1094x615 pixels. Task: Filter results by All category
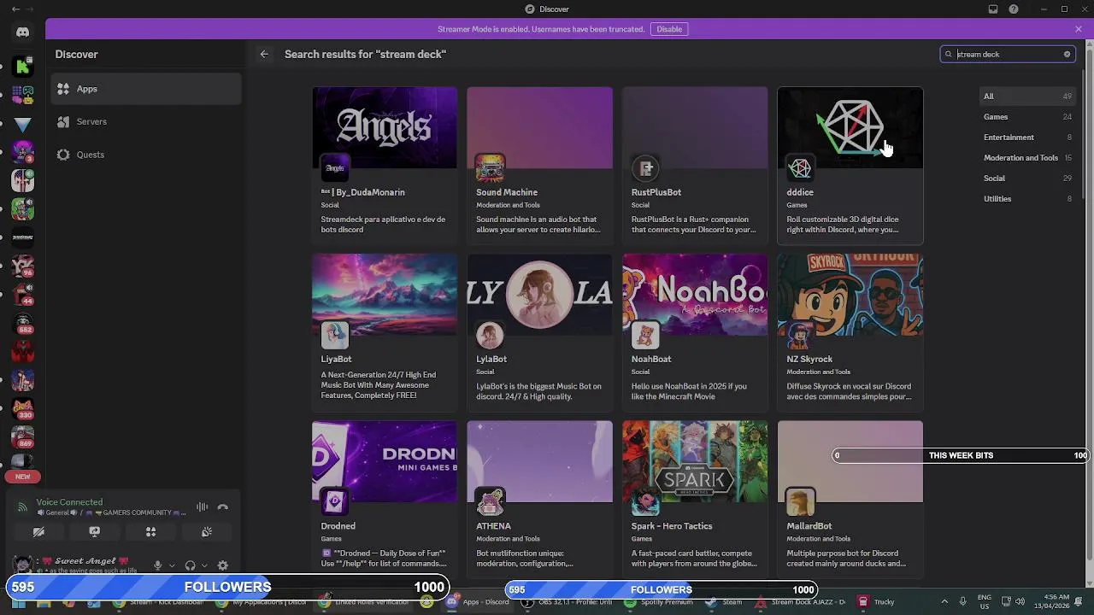pyautogui.click(x=1027, y=97)
